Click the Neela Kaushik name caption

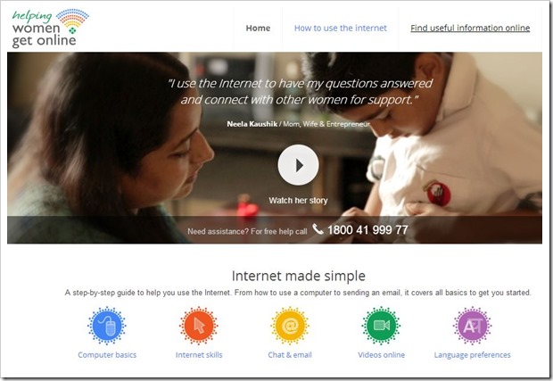(x=252, y=124)
